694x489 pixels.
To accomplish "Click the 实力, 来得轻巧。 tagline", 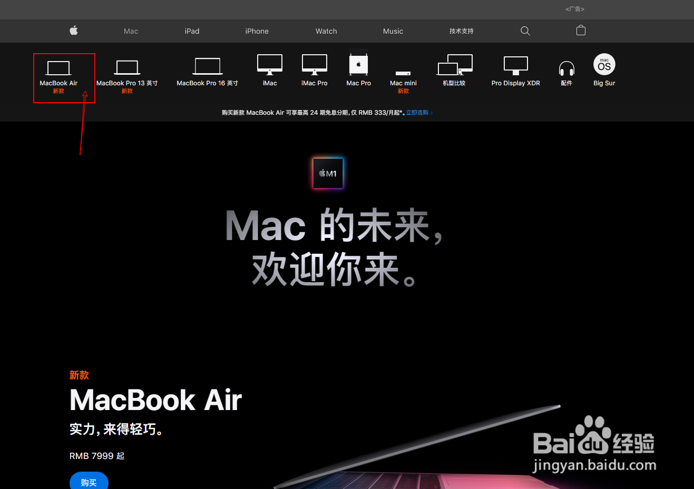I will (x=116, y=430).
